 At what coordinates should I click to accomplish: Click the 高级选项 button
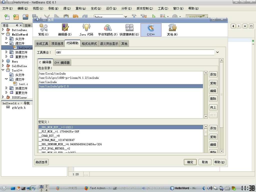pyautogui.click(x=41, y=162)
